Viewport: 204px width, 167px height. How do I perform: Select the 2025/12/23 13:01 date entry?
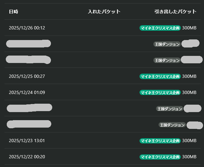(x=27, y=141)
